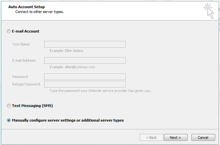Click the 'Password:' label text
Image resolution: width=220 pixels, height=145 pixels.
(x=20, y=77)
